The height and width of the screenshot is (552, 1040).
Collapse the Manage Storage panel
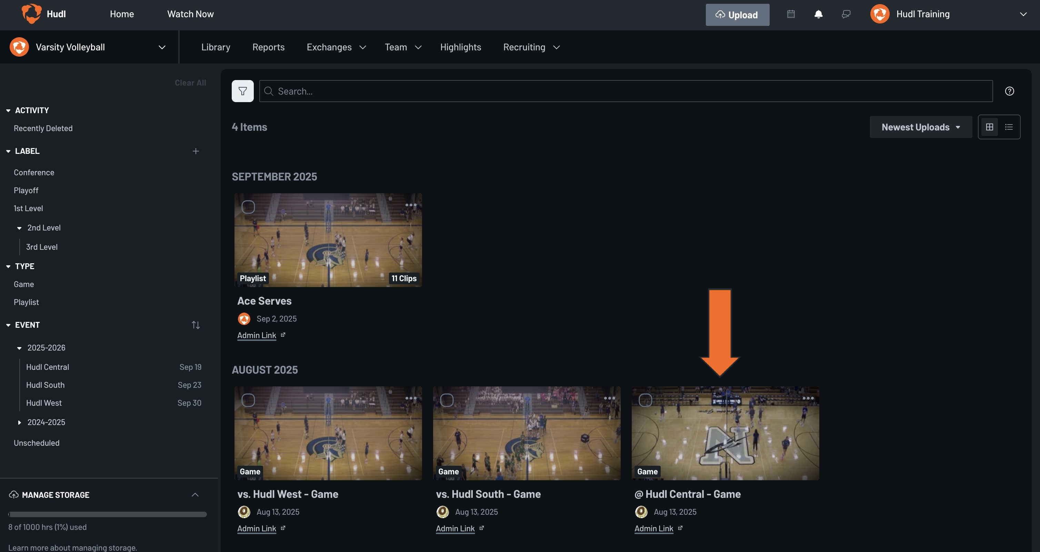coord(195,494)
